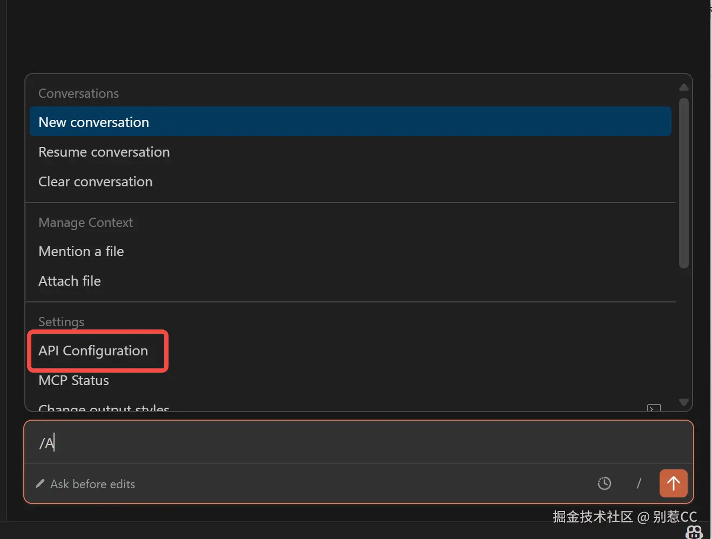Click the clock history icon
The image size is (712, 539).
[604, 483]
